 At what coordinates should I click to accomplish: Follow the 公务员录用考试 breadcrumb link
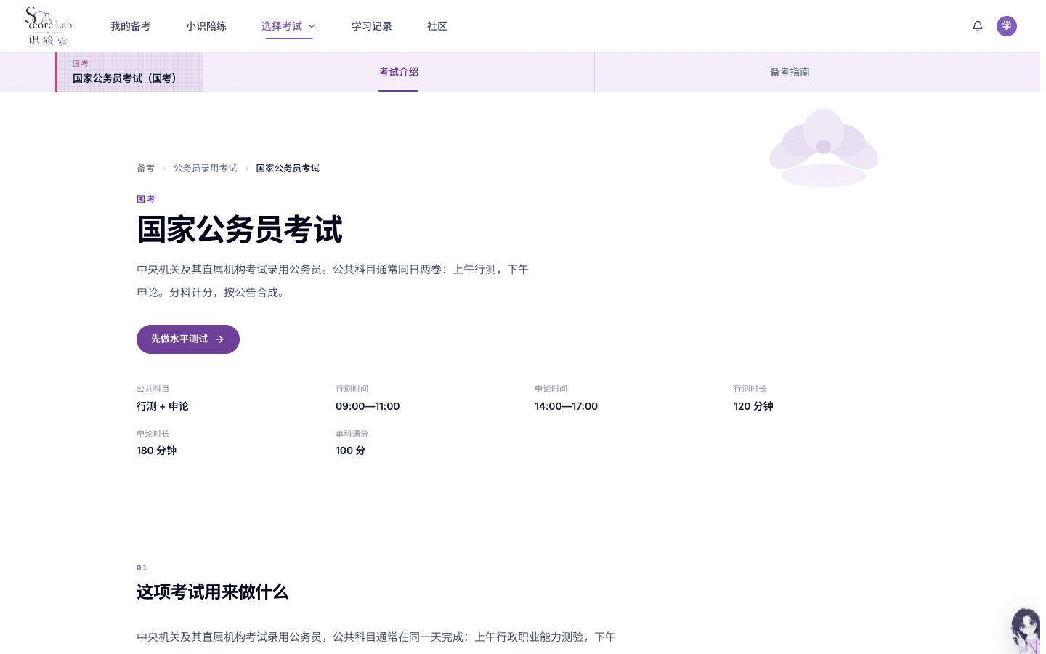(206, 169)
